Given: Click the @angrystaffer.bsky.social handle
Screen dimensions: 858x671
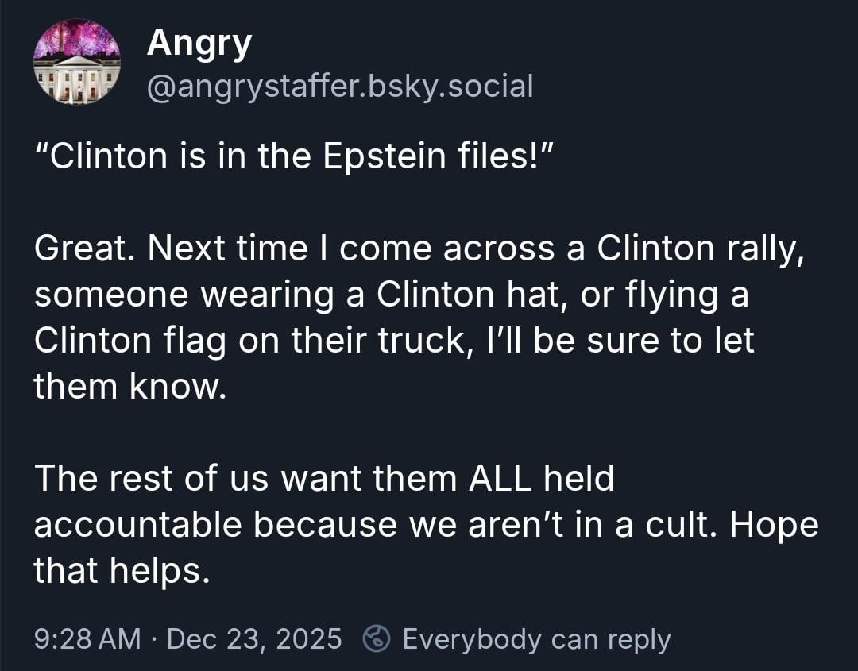Looking at the screenshot, I should tap(340, 85).
